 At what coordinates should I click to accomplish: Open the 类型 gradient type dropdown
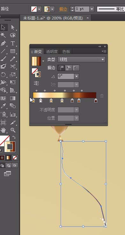pos(81,60)
